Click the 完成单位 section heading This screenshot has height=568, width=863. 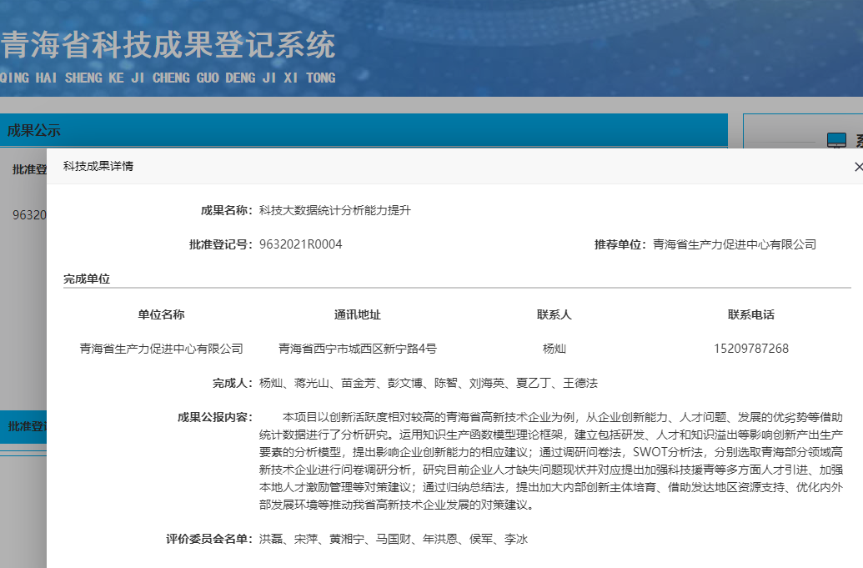(87, 279)
